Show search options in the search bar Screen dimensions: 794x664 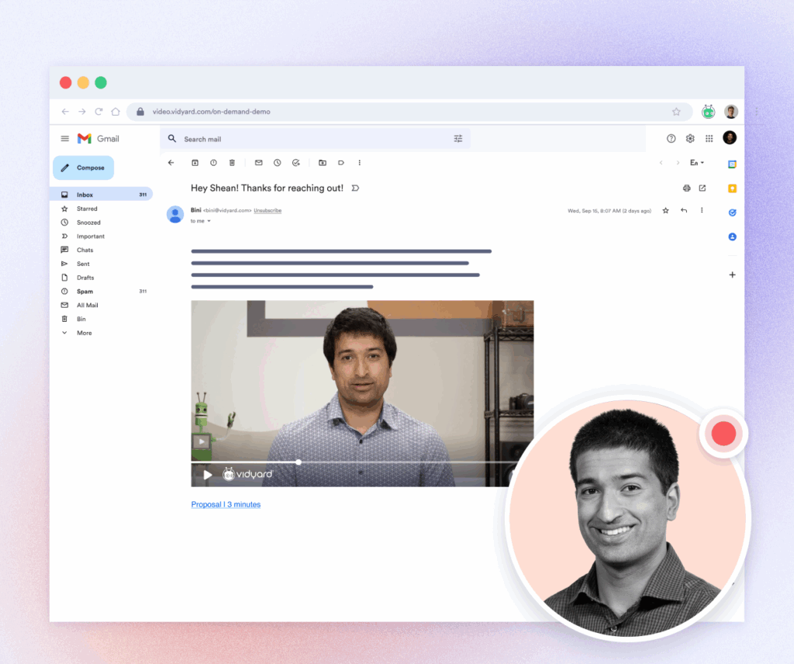[458, 139]
